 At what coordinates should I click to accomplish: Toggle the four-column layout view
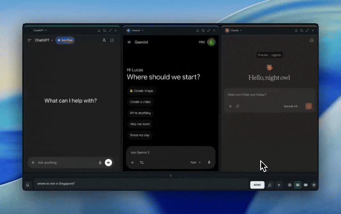[306, 185]
